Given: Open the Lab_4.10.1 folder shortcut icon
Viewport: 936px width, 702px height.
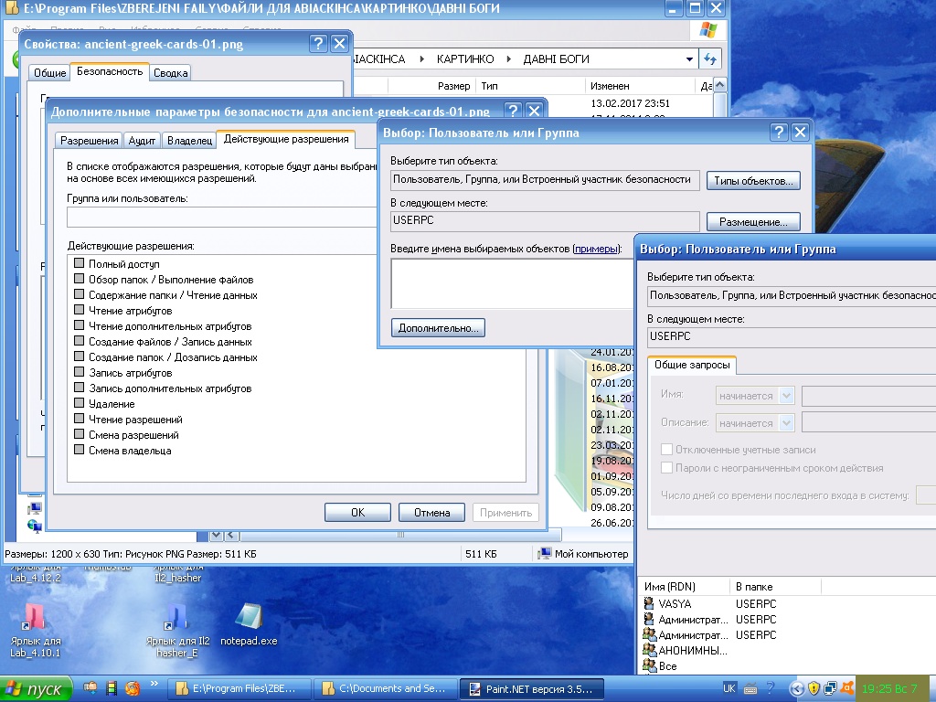Looking at the screenshot, I should (x=35, y=618).
